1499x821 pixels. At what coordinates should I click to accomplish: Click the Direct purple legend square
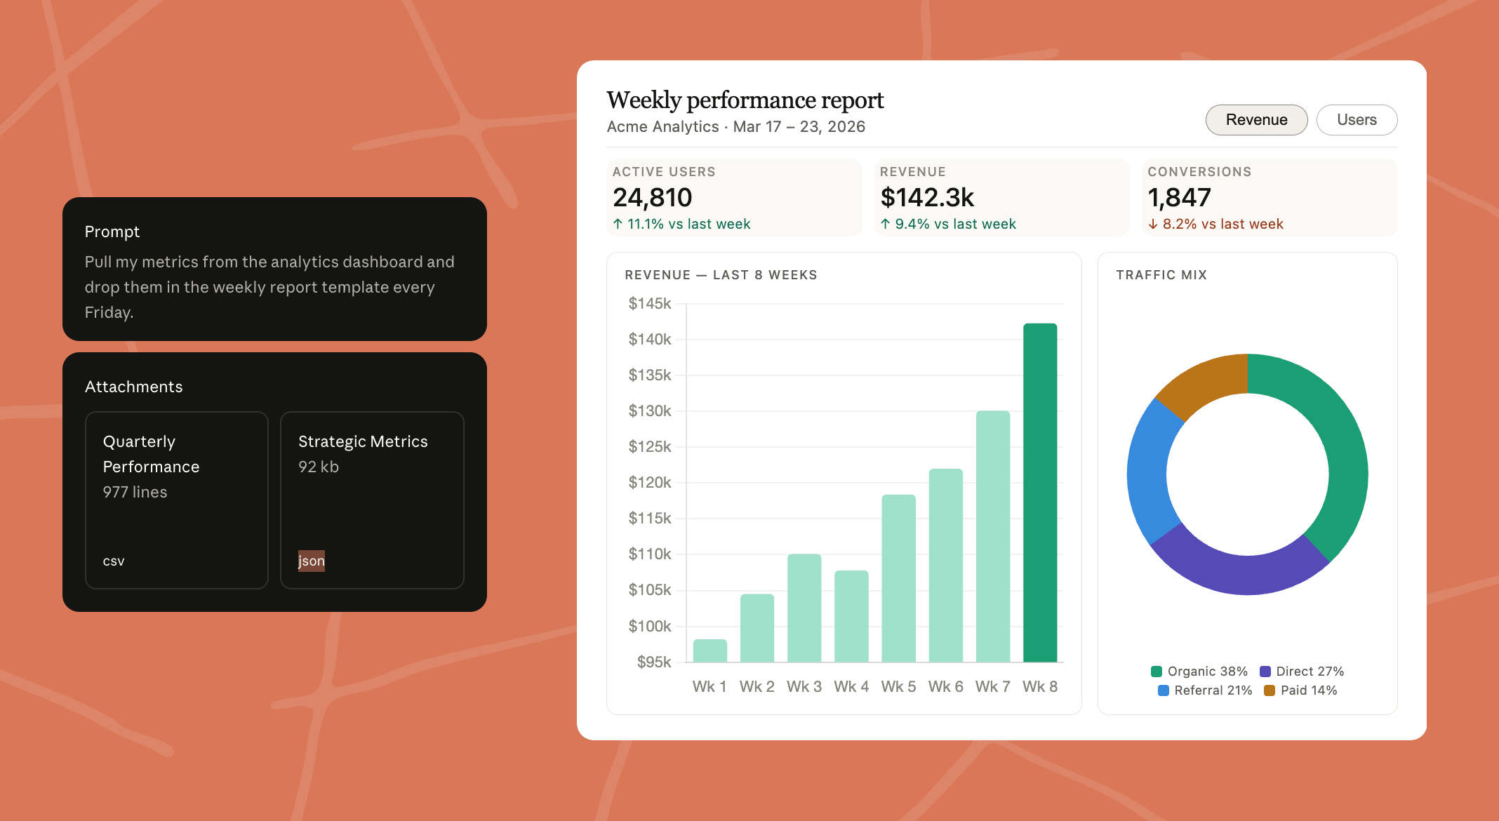(x=1265, y=672)
